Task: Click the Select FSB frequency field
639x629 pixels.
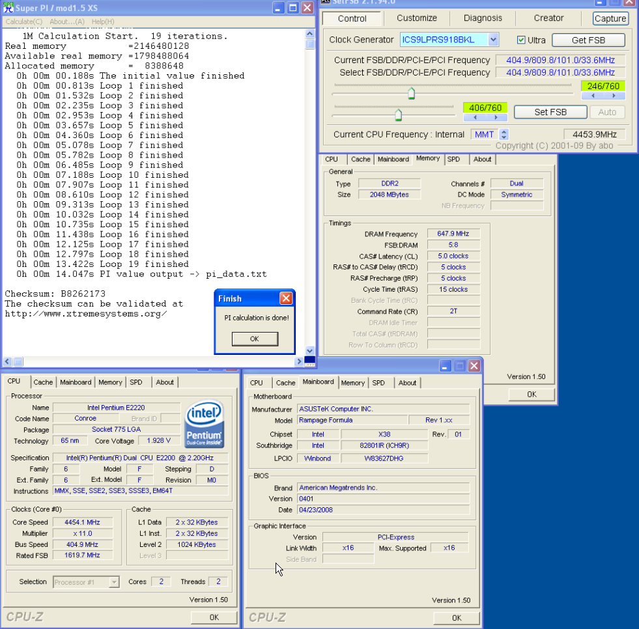Action: point(560,72)
